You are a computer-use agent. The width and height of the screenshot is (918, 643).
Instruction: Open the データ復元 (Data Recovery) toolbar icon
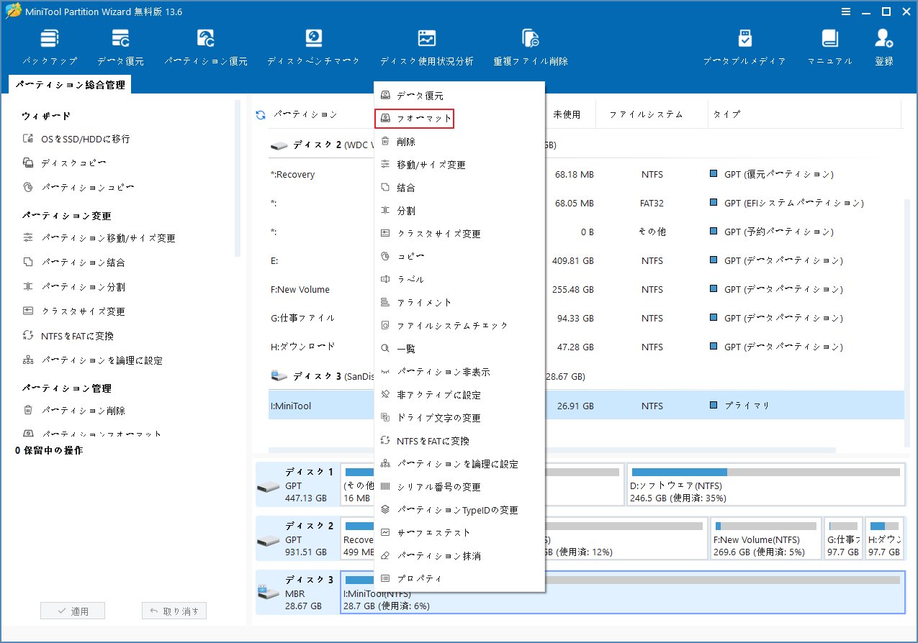click(121, 45)
